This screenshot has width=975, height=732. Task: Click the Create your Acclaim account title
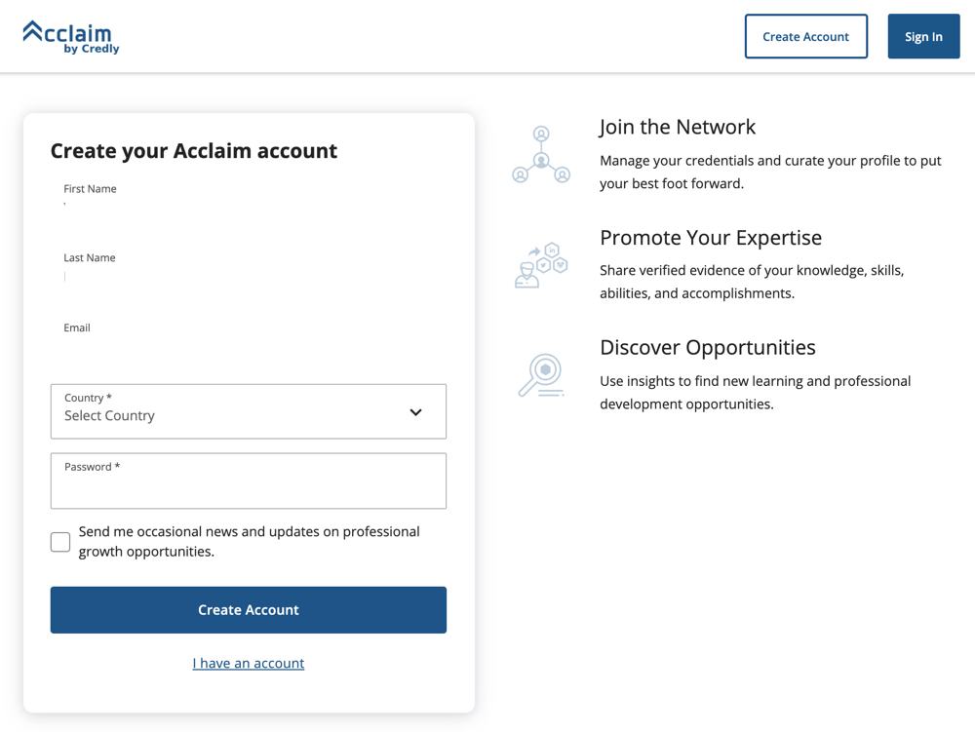[193, 150]
